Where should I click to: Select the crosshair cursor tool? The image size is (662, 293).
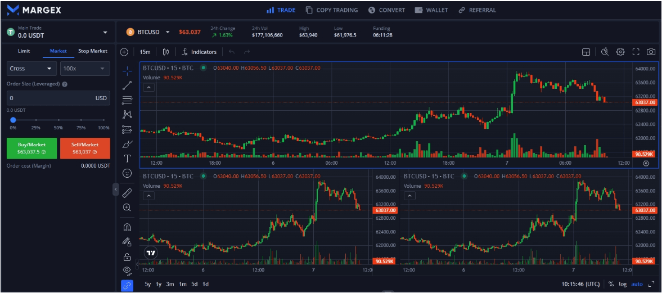pos(127,70)
